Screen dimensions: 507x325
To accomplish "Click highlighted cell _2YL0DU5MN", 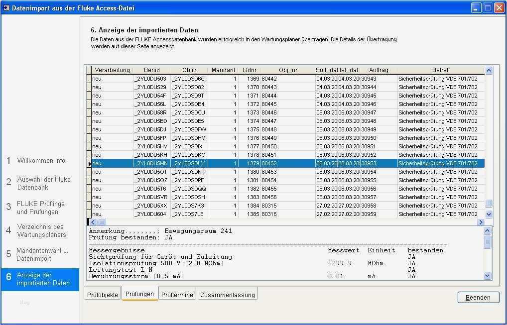I will pos(151,163).
